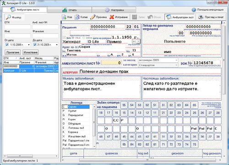Sort list by Месец column header

pos(44,58)
